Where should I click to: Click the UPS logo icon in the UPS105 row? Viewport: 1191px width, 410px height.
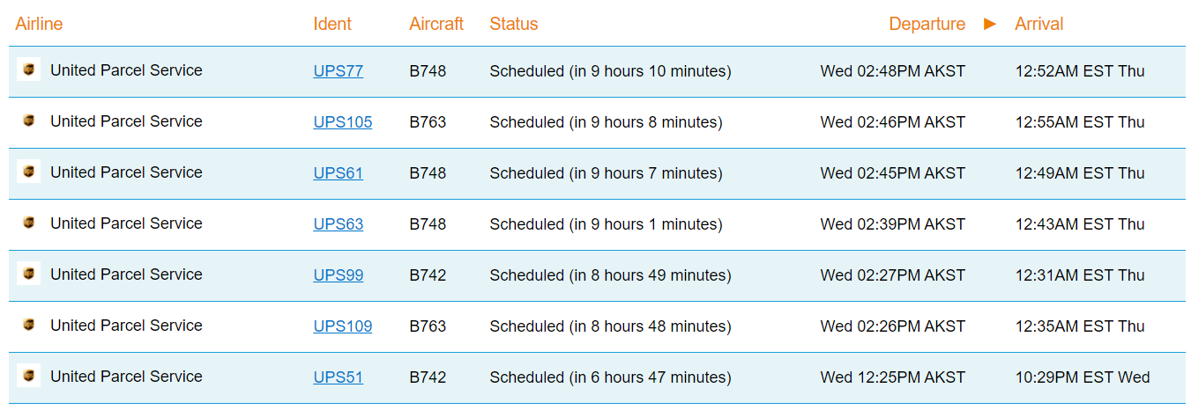(x=29, y=121)
